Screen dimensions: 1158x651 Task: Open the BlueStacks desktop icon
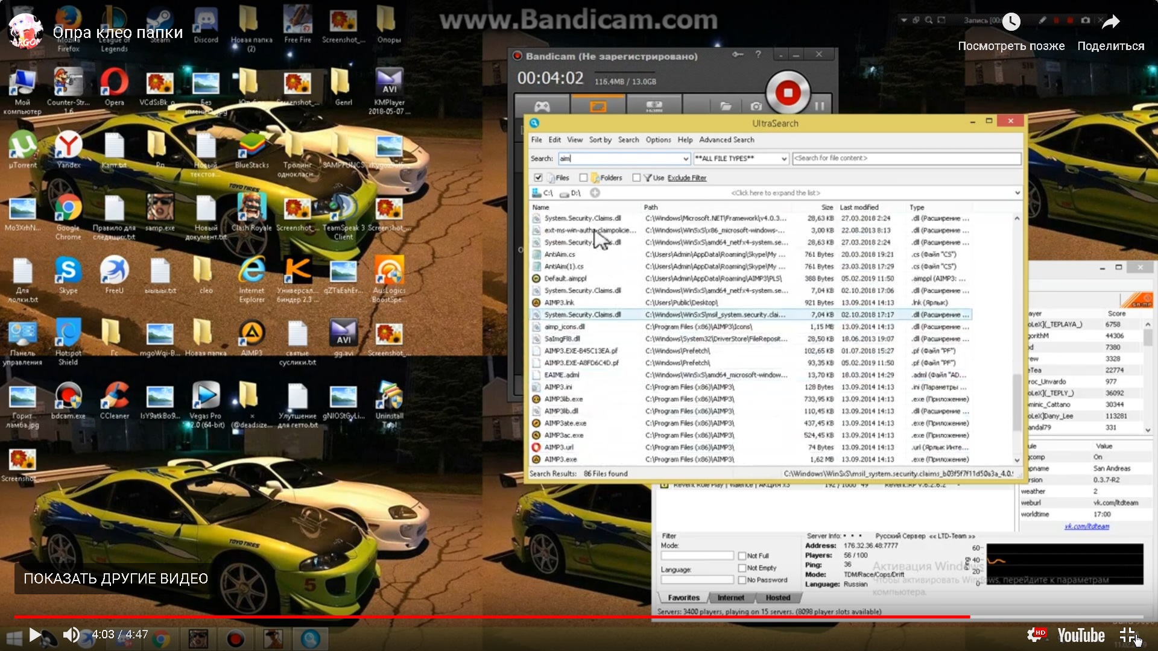point(252,150)
